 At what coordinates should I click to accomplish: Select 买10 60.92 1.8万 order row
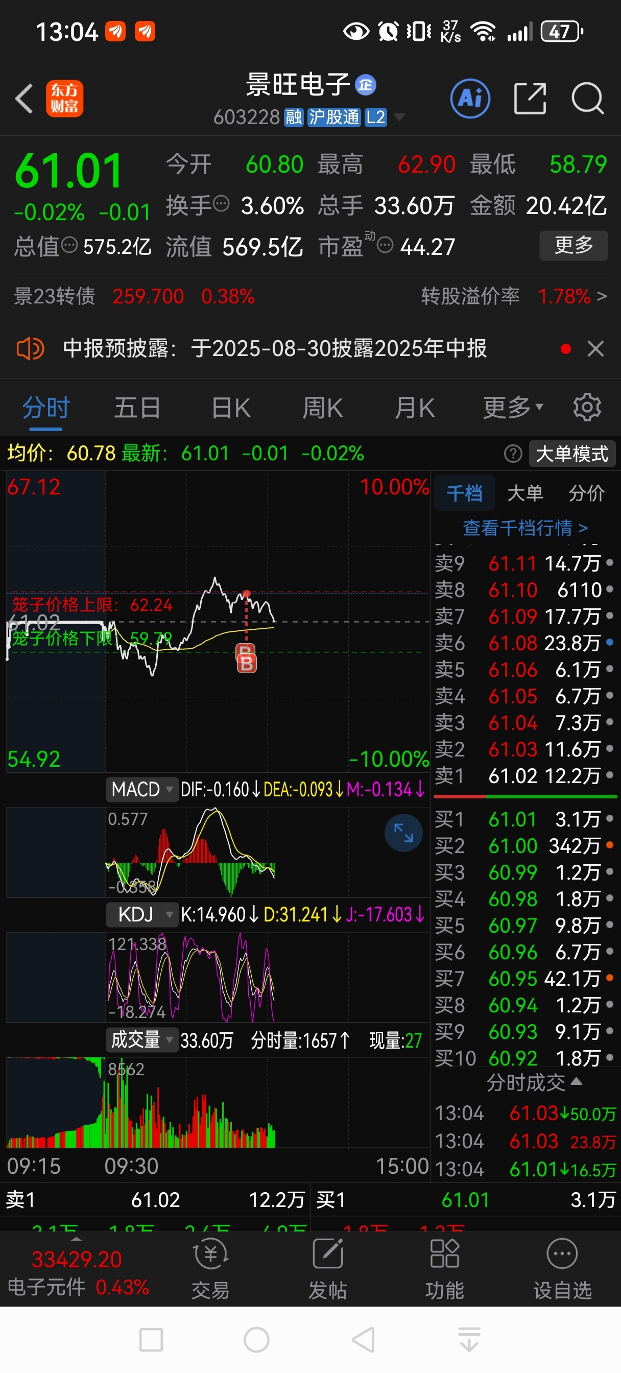click(x=524, y=1058)
